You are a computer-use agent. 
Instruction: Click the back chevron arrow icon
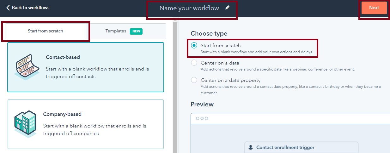coord(8,8)
